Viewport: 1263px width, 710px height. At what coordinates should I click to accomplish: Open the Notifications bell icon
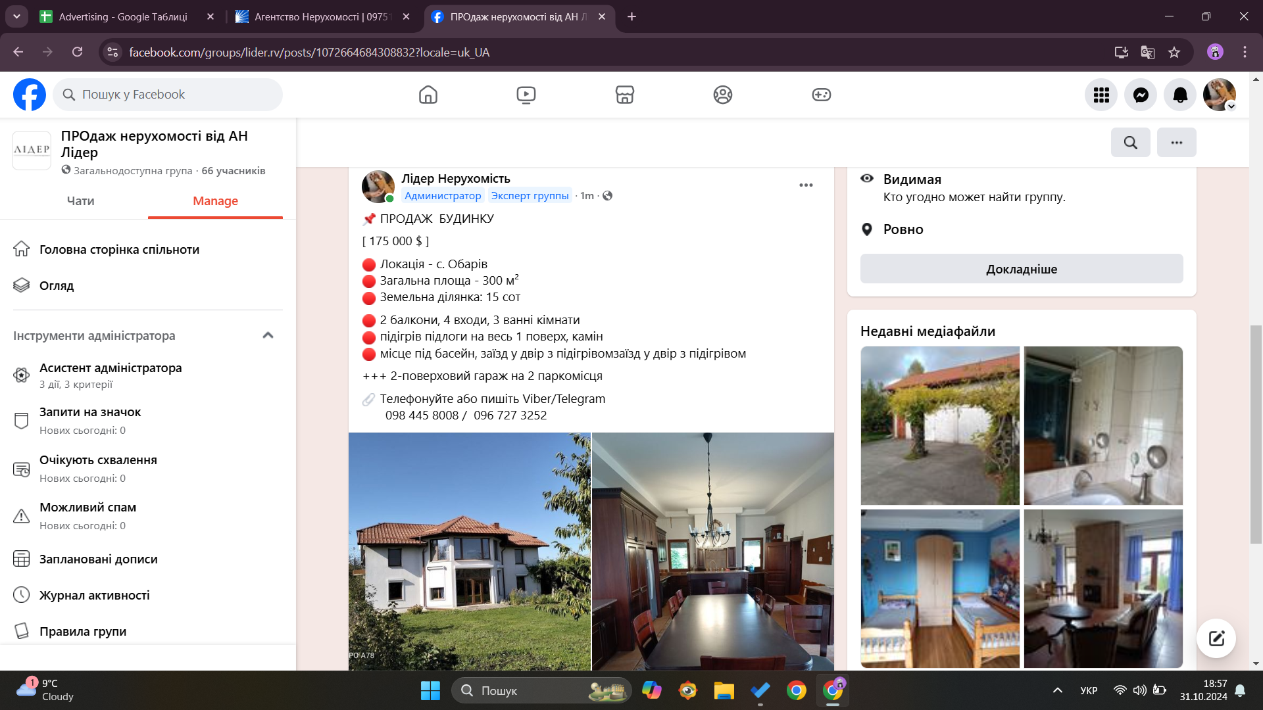1180,95
